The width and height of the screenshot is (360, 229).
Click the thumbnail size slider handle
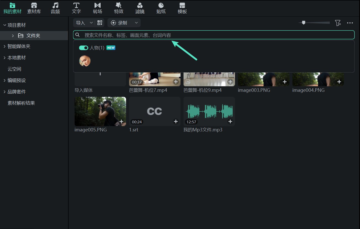coord(304,23)
